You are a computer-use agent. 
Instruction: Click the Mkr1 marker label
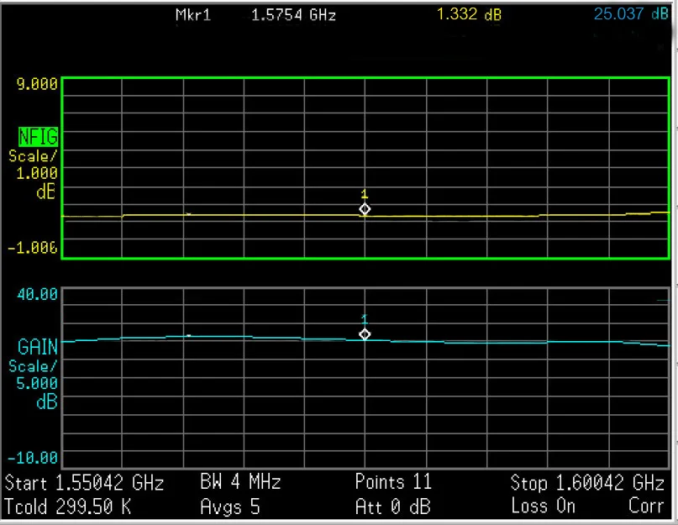tap(193, 15)
